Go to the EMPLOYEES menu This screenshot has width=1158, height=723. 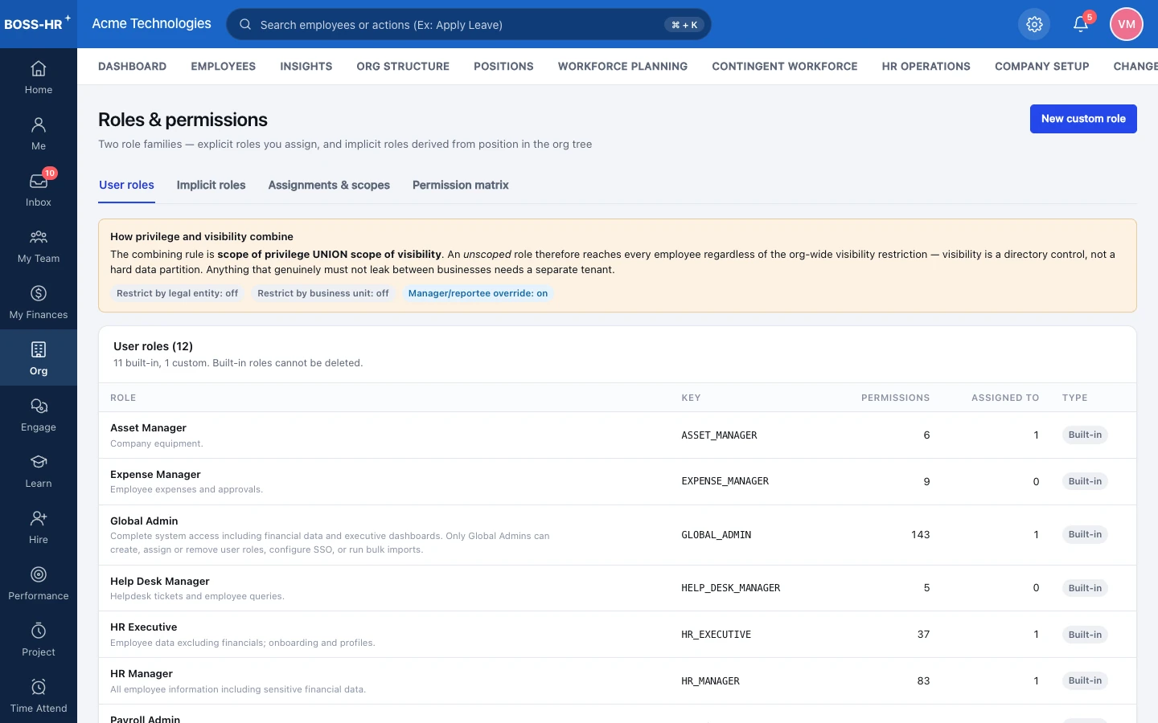click(x=224, y=67)
